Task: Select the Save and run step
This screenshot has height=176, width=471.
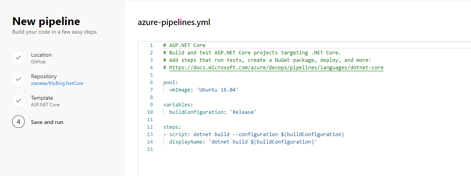Action: [x=47, y=122]
